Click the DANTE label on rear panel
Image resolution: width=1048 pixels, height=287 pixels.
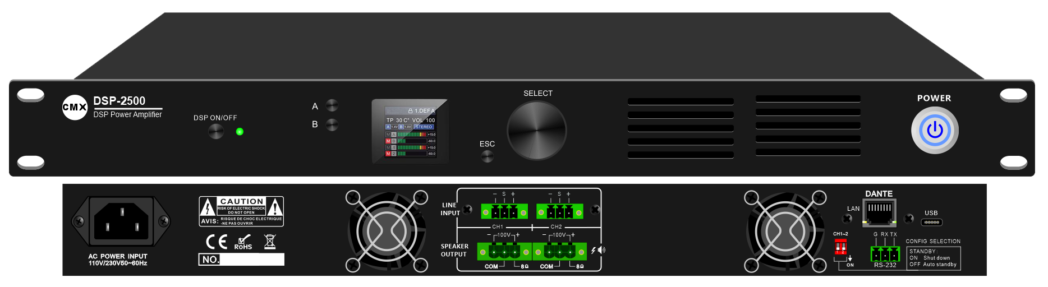879,193
